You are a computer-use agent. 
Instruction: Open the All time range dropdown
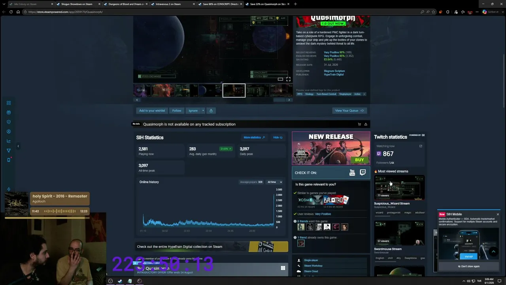coord(275,182)
